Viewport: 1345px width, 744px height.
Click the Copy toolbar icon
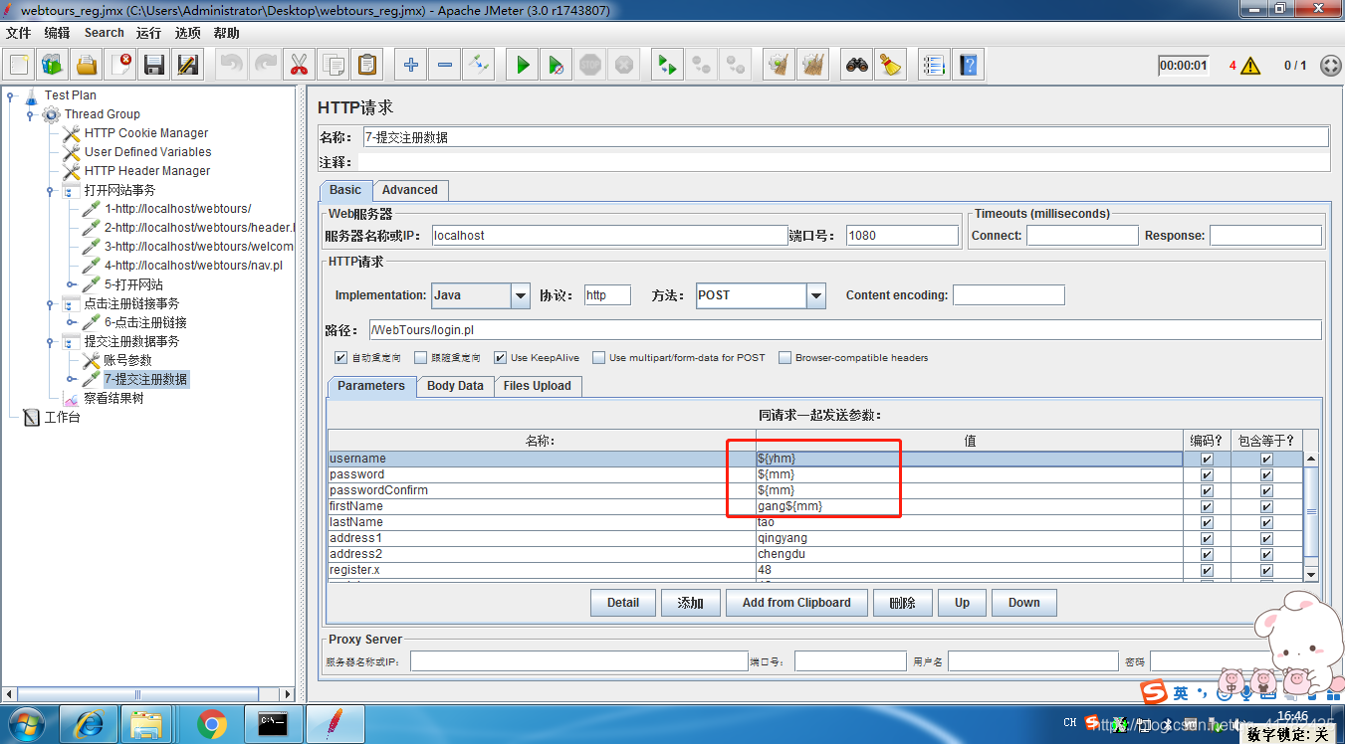tap(334, 66)
